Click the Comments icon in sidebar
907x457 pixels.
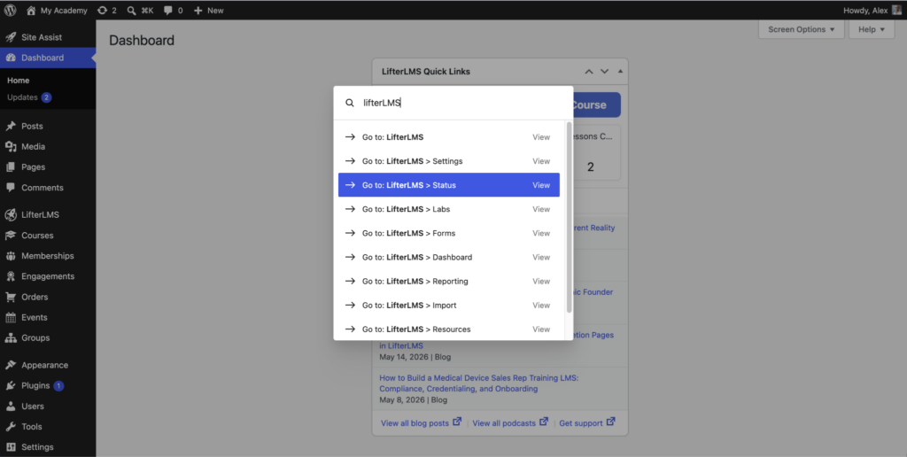(11, 188)
